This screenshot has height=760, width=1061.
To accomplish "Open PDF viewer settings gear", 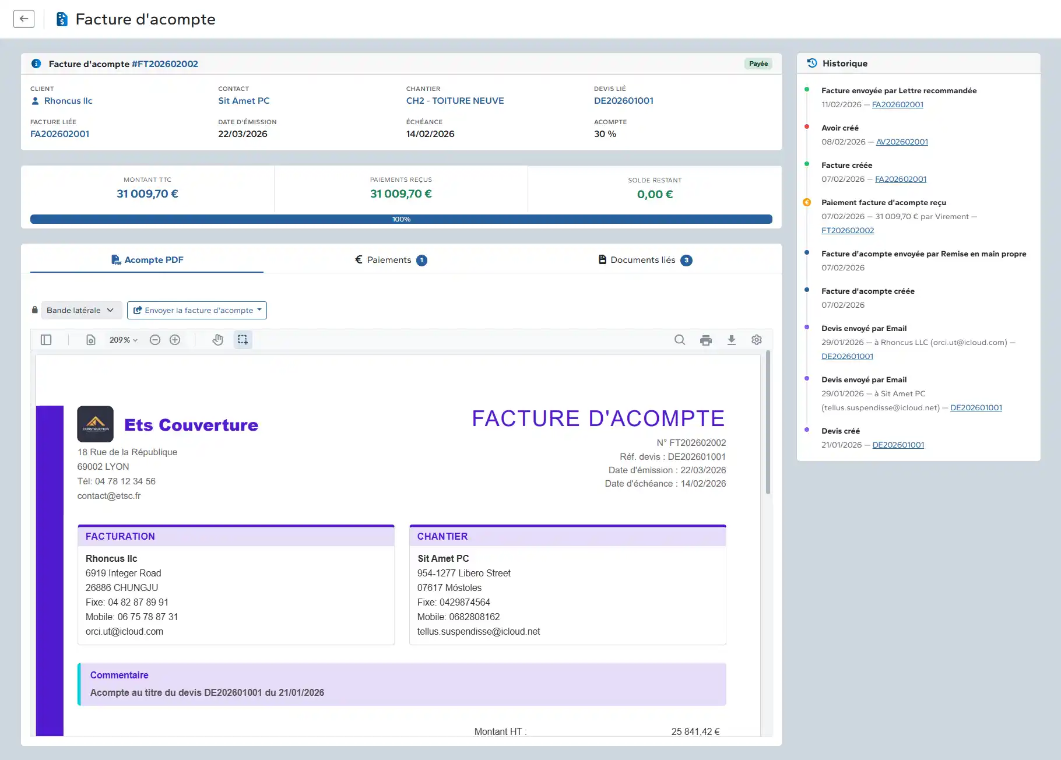I will [757, 340].
